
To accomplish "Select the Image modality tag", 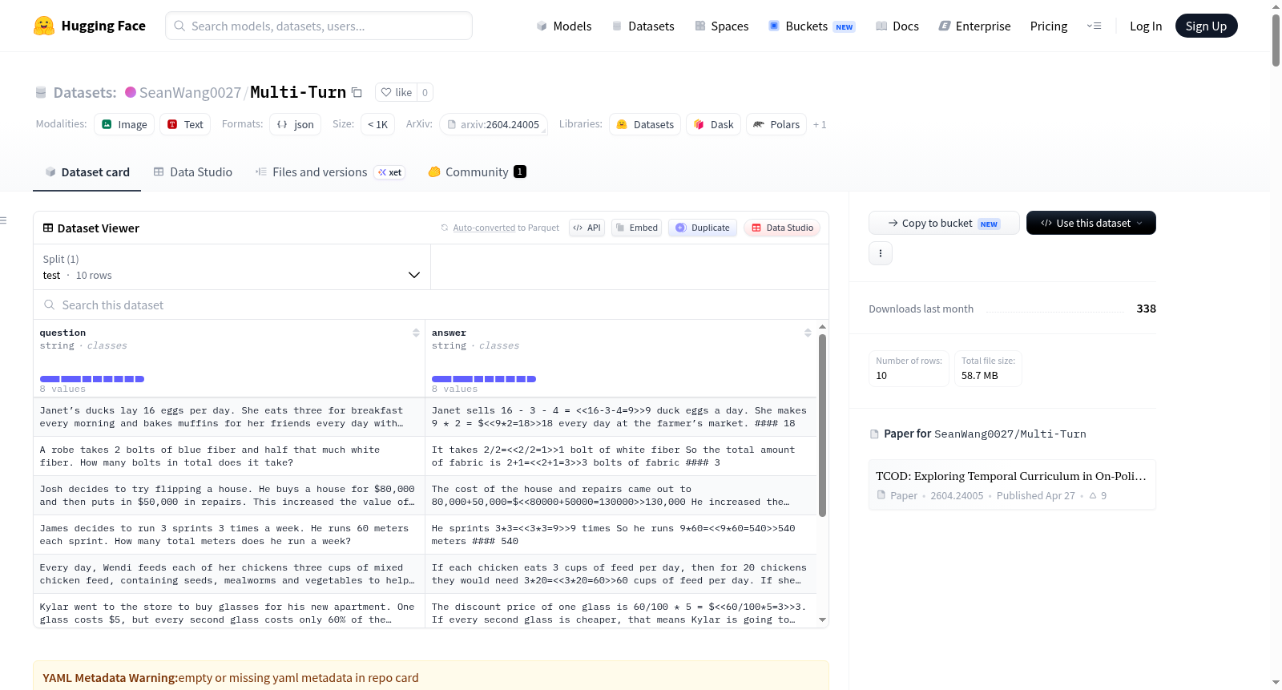I will click(x=124, y=124).
